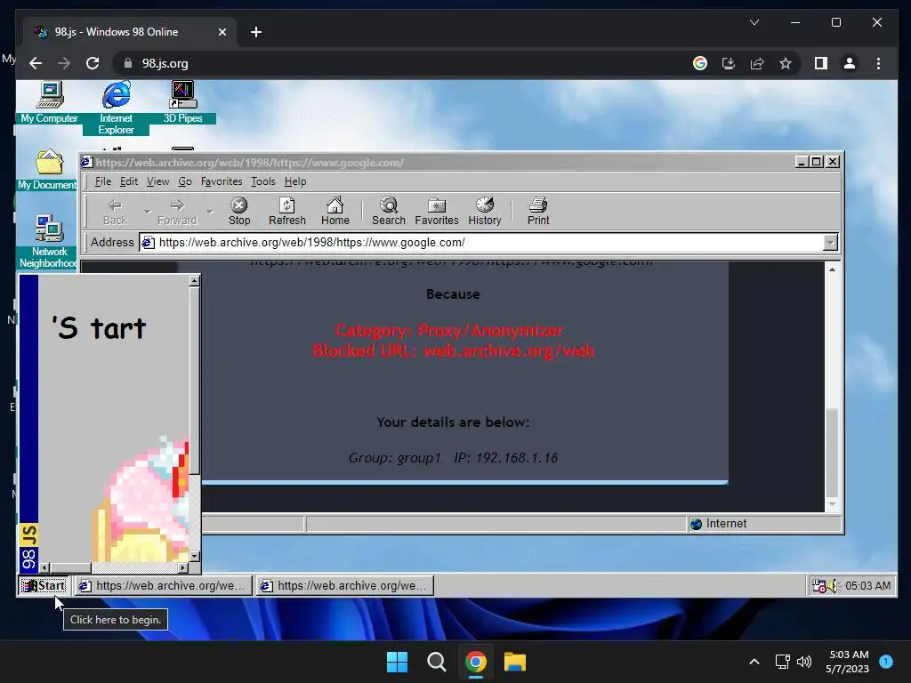Refresh the Internet Explorer page
This screenshot has height=683, width=911.
click(x=287, y=212)
